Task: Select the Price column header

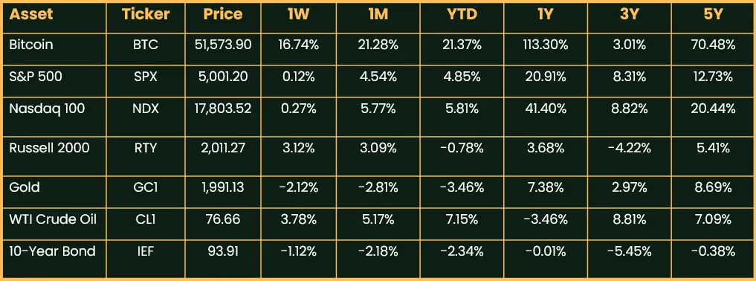Action: point(222,14)
